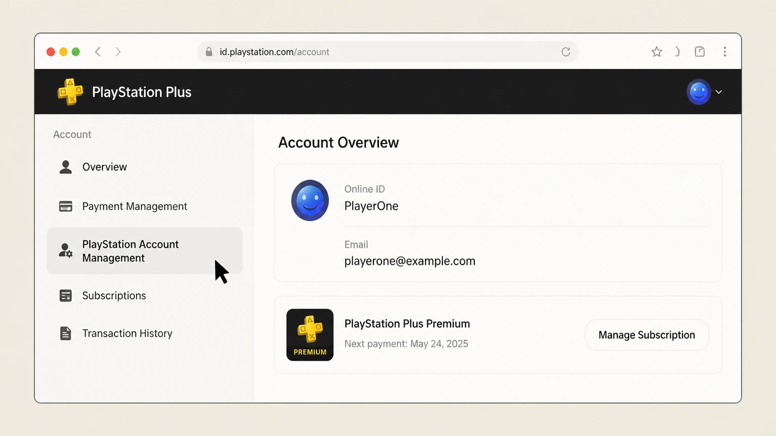The width and height of the screenshot is (776, 436).
Task: Click the Next payment: May 24, 2025 text
Action: [406, 344]
